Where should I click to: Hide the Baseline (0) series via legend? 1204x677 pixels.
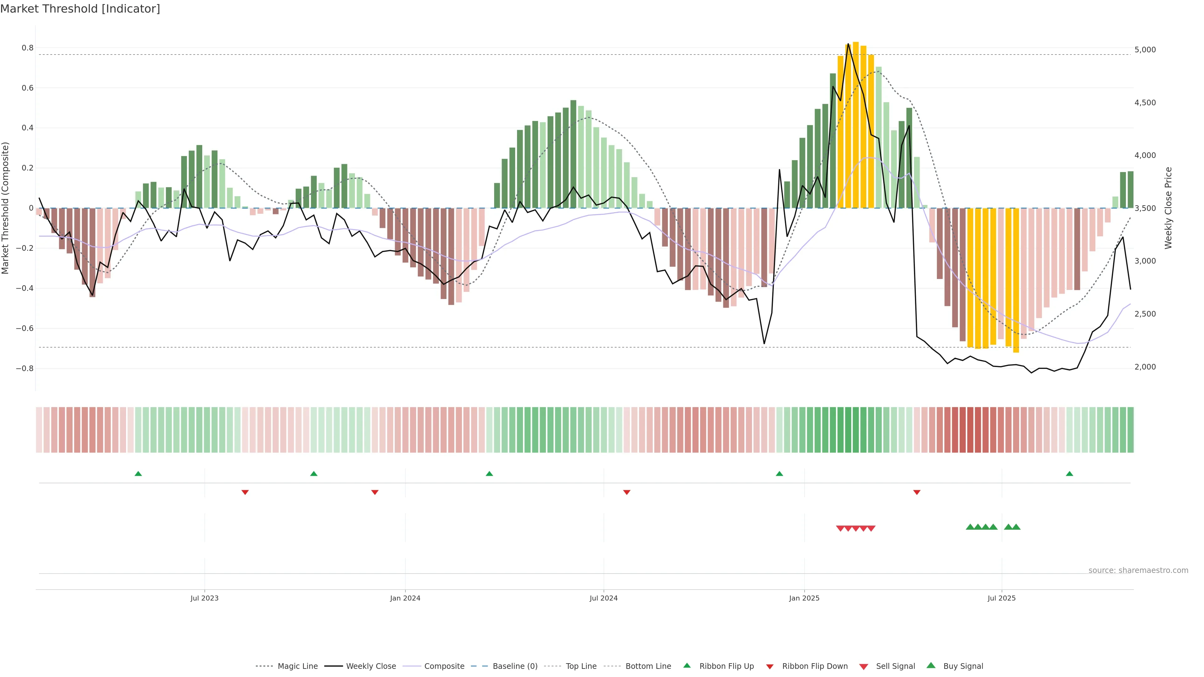coord(515,666)
